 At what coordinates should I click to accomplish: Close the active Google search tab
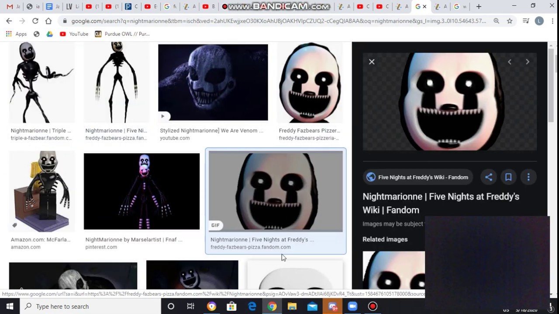click(424, 7)
